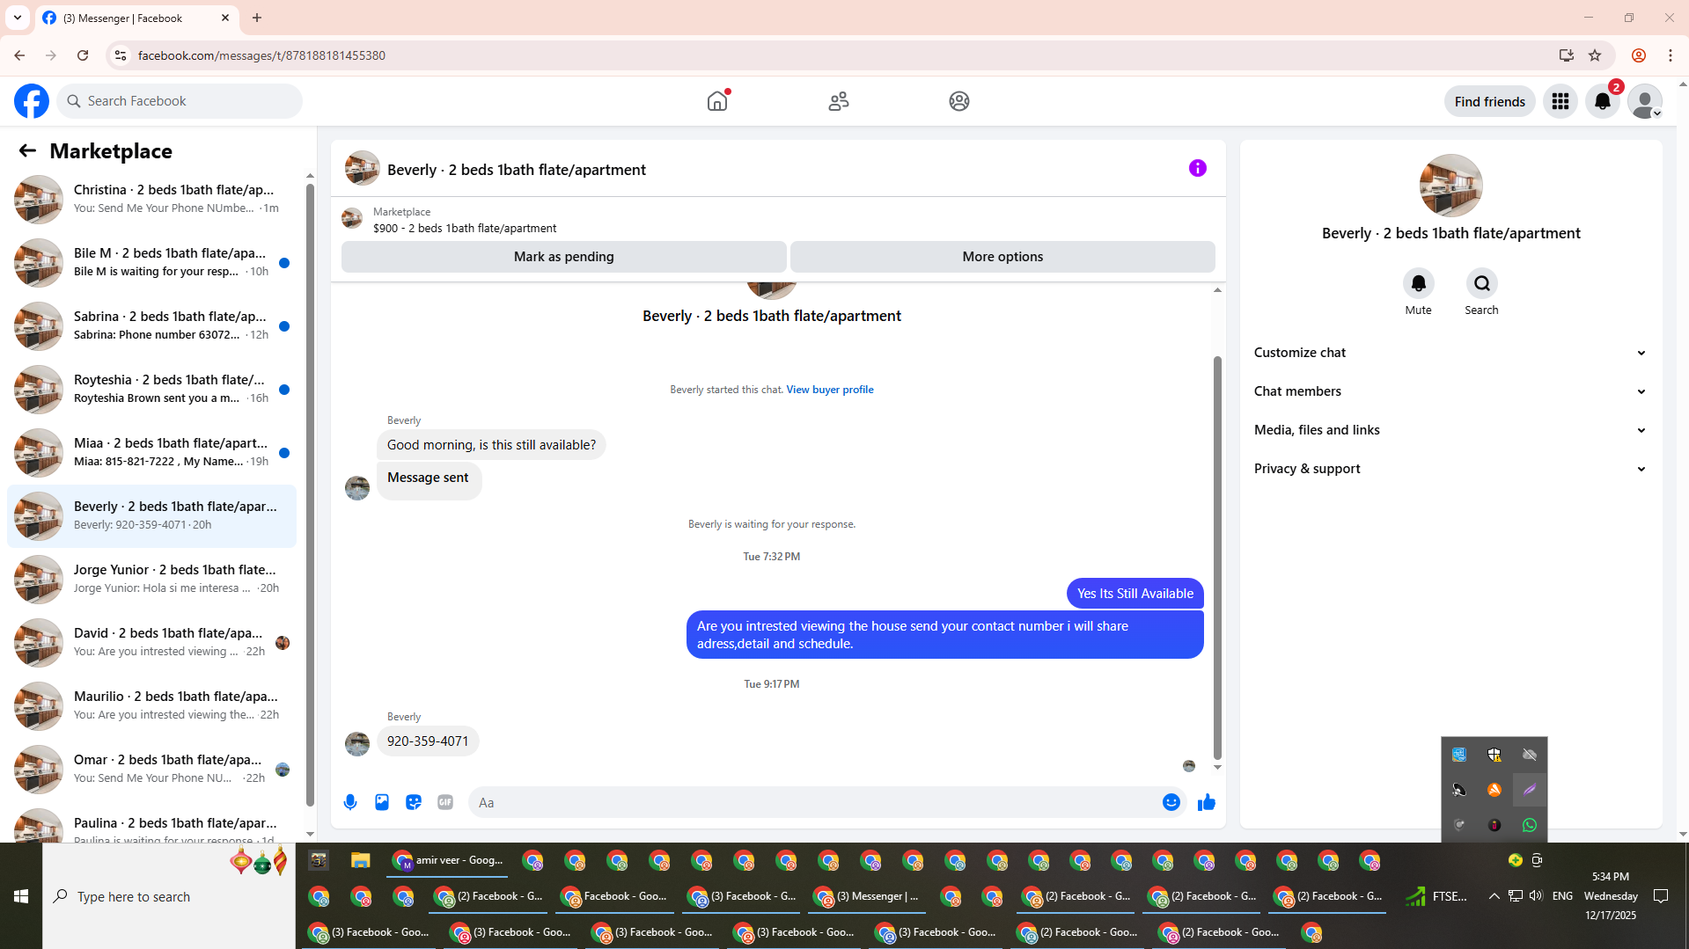
Task: Click Find friends button
Action: (x=1489, y=101)
